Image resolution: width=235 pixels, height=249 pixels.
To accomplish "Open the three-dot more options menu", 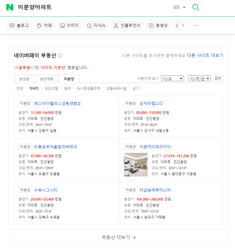I will 196,26.
